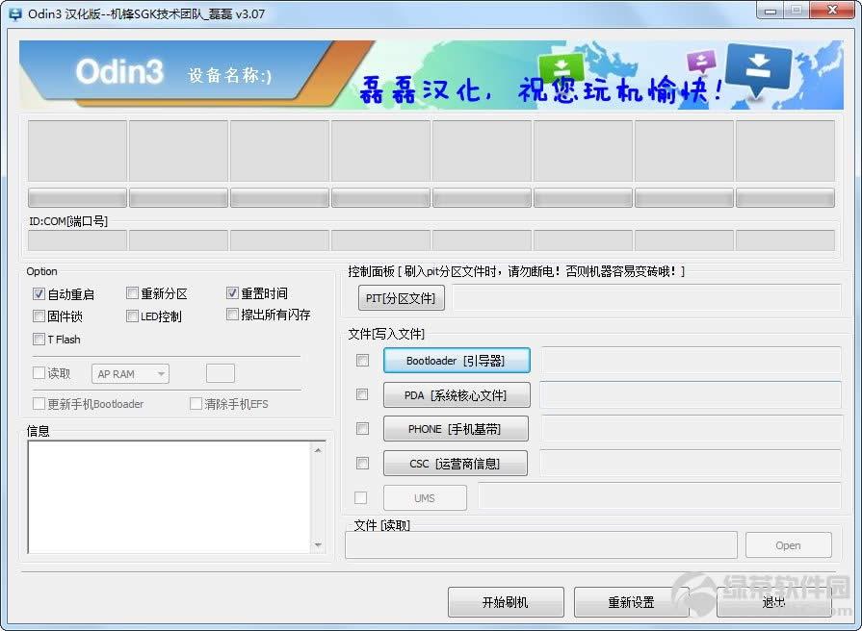
Task: Open the AP RAM dropdown
Action: (130, 374)
